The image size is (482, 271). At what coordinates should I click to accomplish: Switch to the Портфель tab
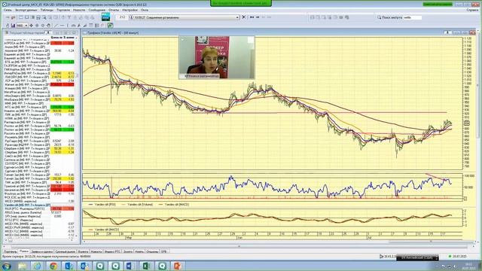coord(10,251)
